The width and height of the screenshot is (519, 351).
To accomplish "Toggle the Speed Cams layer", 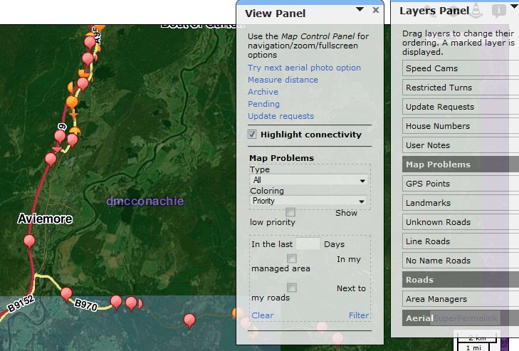I will [461, 68].
